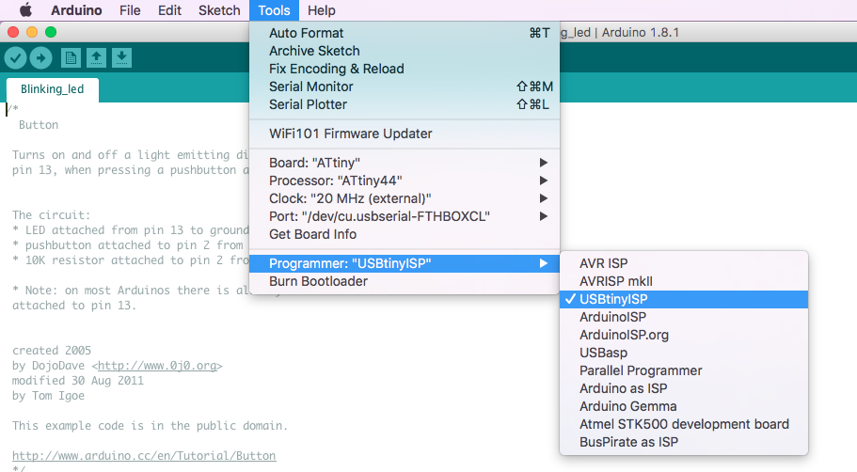Switch to the Blinking_led sketch tab
The height and width of the screenshot is (472, 857).
53,89
